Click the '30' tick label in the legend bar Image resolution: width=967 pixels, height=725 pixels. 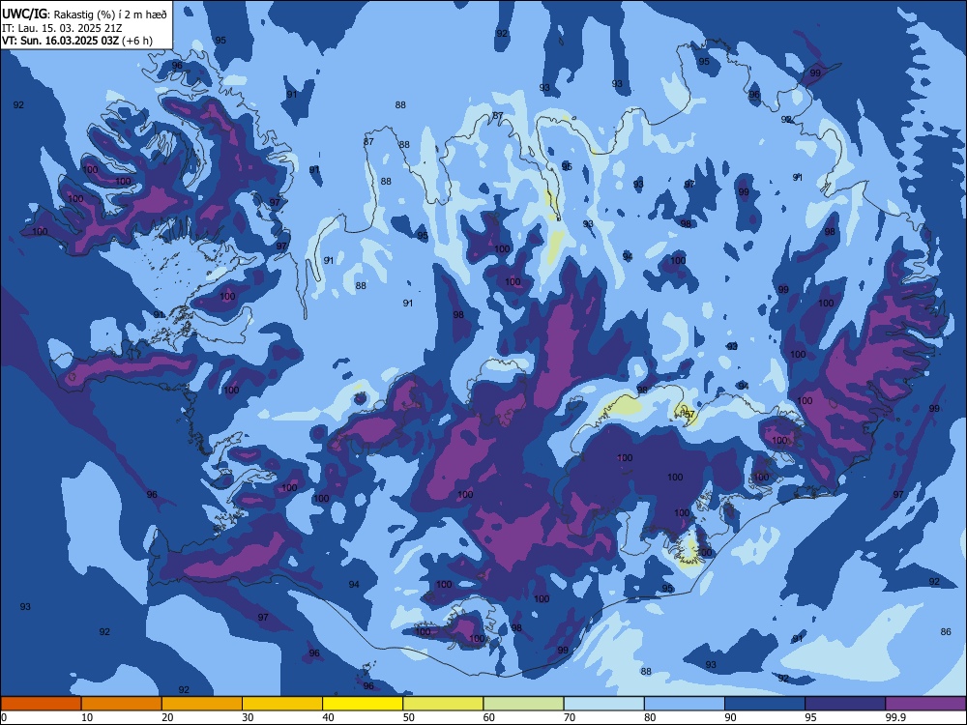coord(248,717)
